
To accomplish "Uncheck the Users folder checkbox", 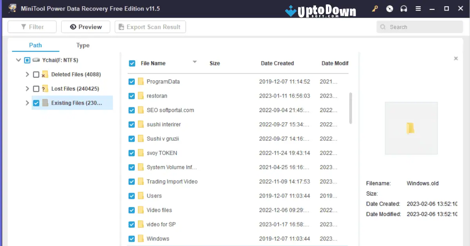I will coord(132,195).
